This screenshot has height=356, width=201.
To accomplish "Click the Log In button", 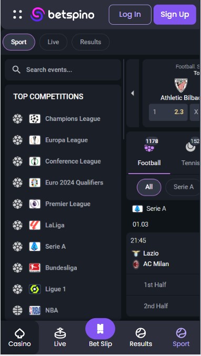I will [x=130, y=15].
